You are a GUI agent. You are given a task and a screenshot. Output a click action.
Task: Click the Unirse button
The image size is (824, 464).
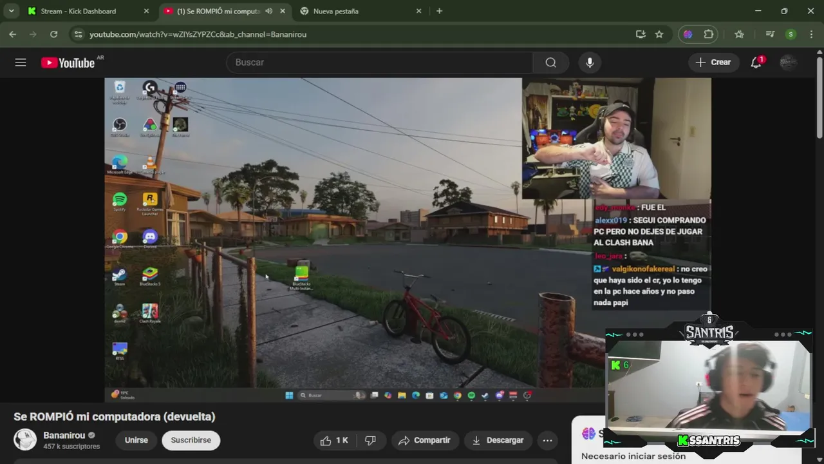136,440
